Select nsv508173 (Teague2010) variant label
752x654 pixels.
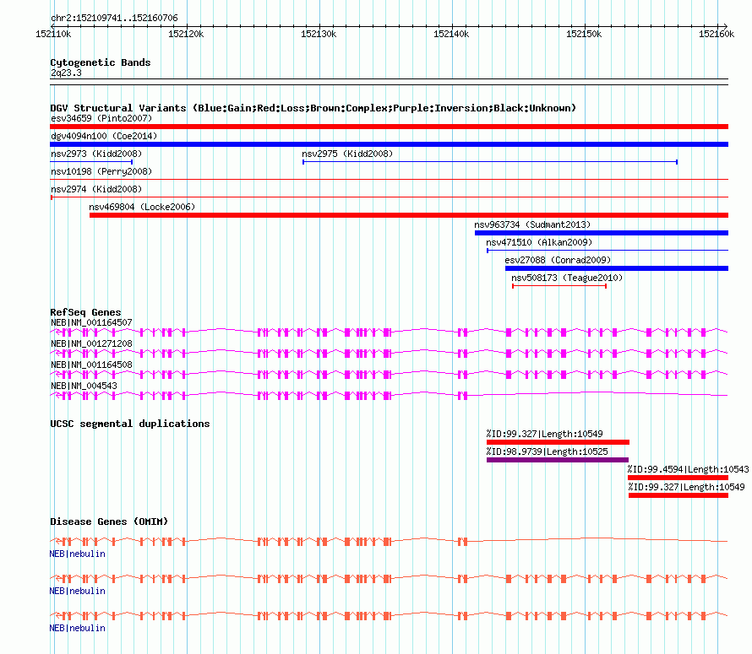pyautogui.click(x=567, y=278)
